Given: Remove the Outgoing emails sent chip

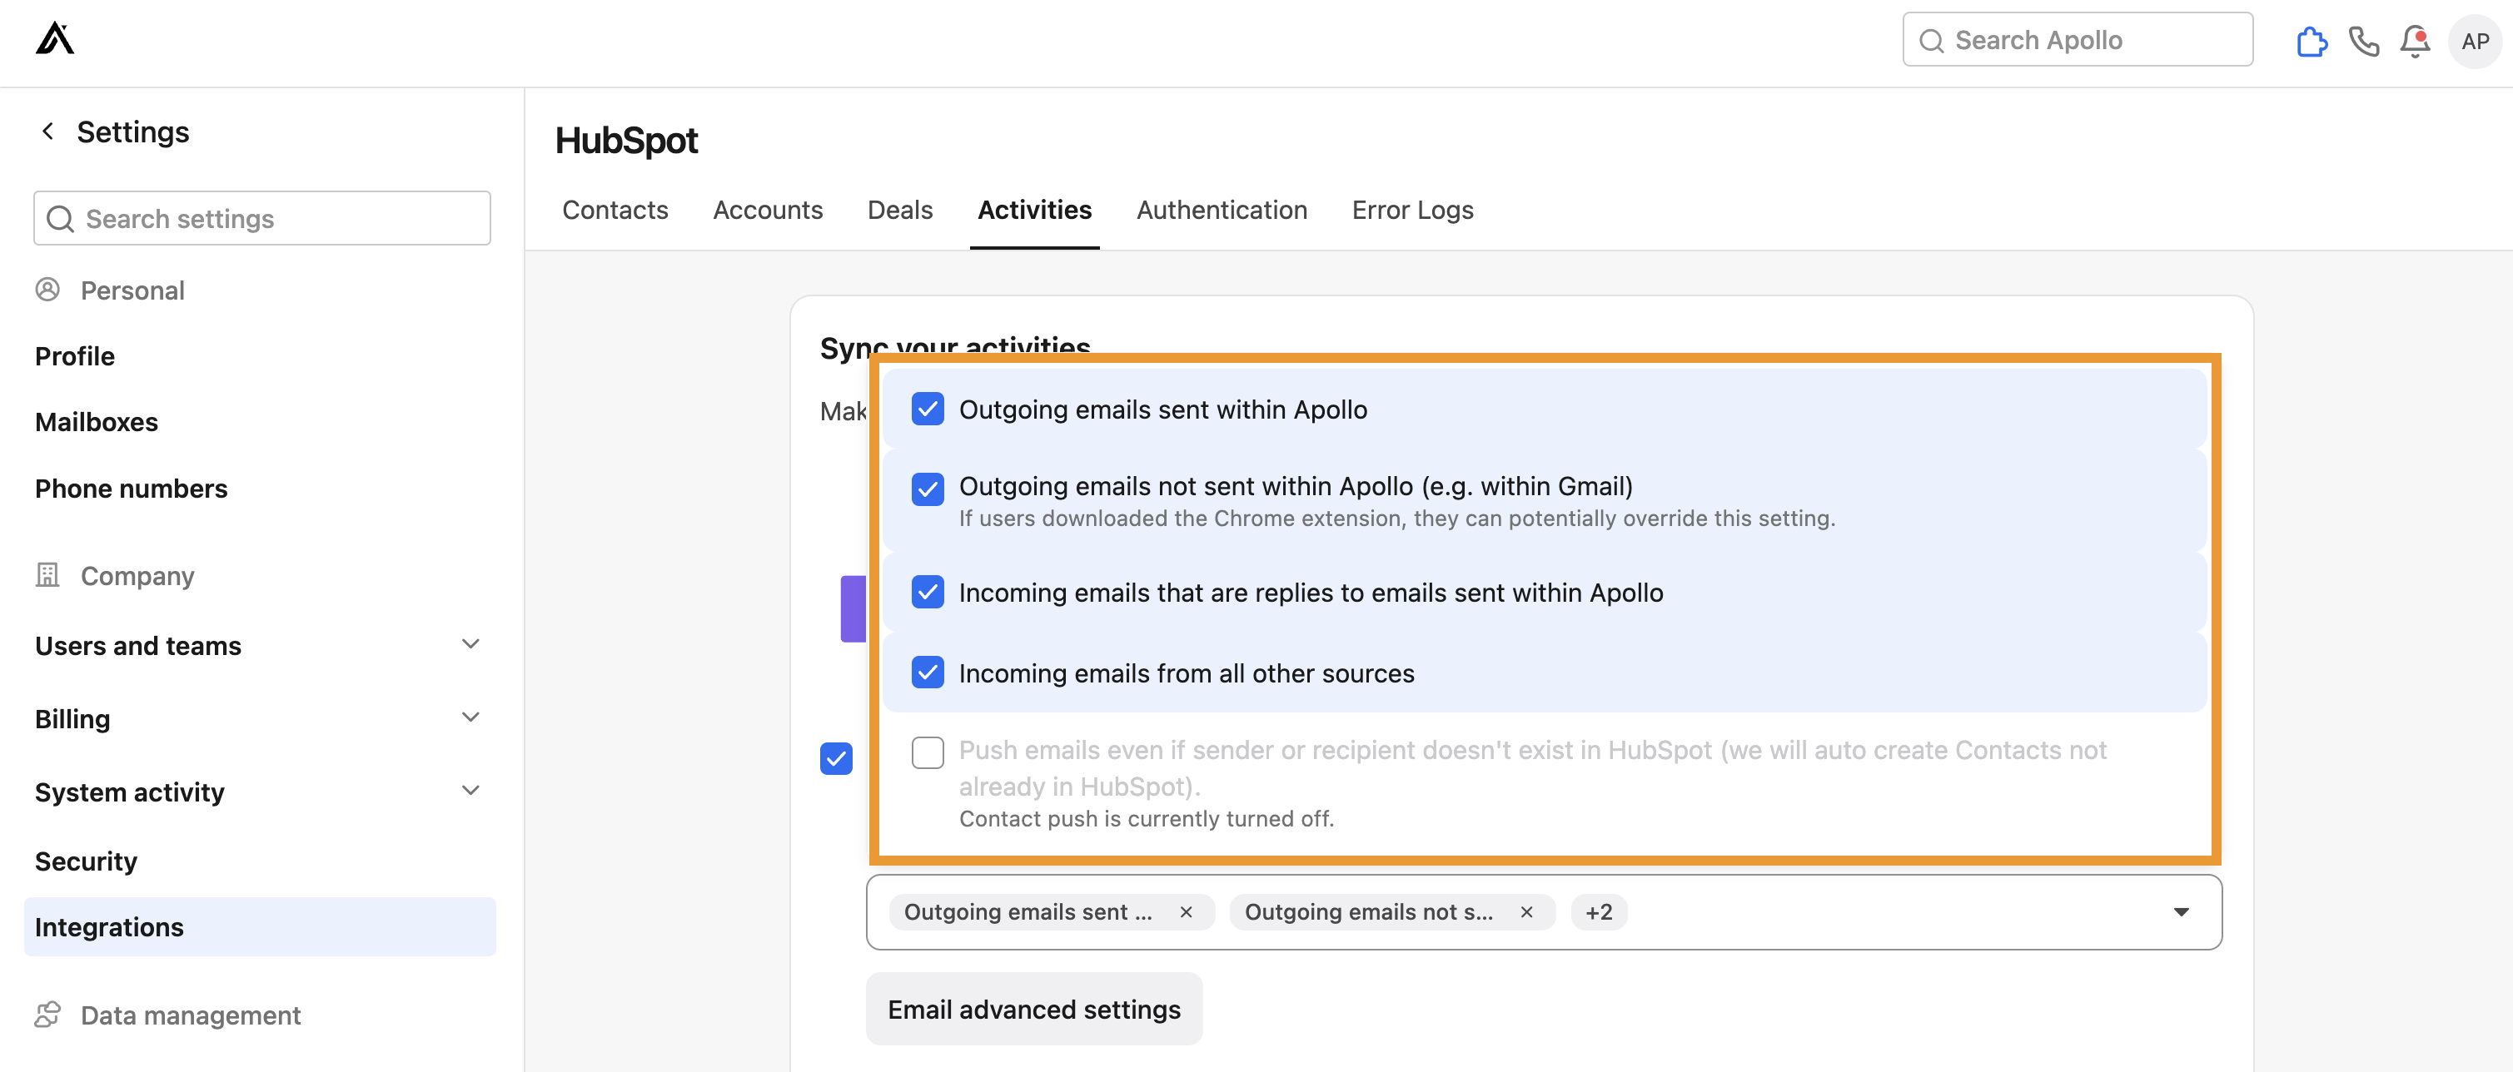Looking at the screenshot, I should point(1187,912).
